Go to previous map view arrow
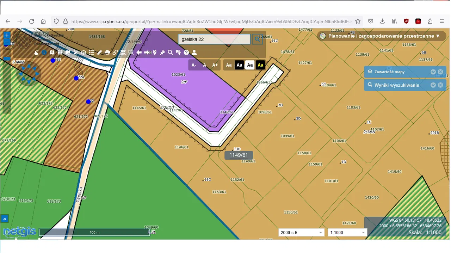 click(139, 53)
